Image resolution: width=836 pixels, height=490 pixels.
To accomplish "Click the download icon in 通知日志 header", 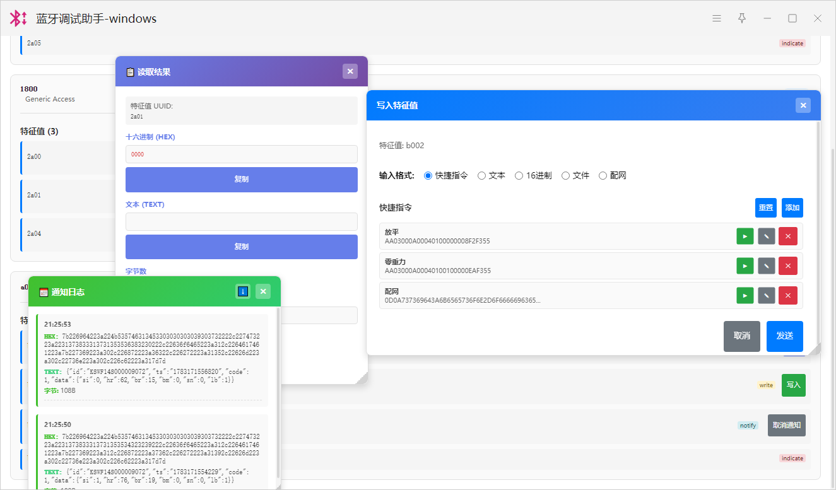I will [x=243, y=291].
